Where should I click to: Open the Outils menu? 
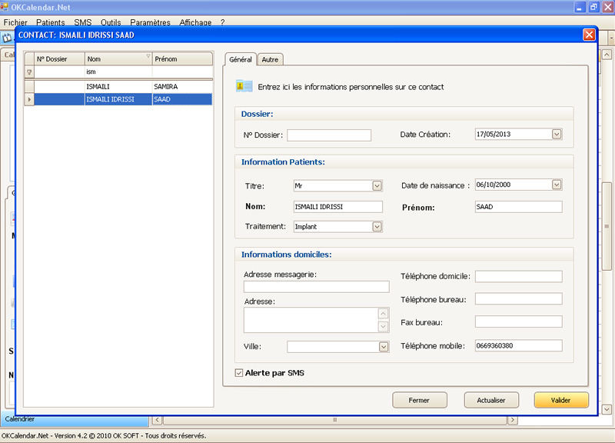(111, 22)
